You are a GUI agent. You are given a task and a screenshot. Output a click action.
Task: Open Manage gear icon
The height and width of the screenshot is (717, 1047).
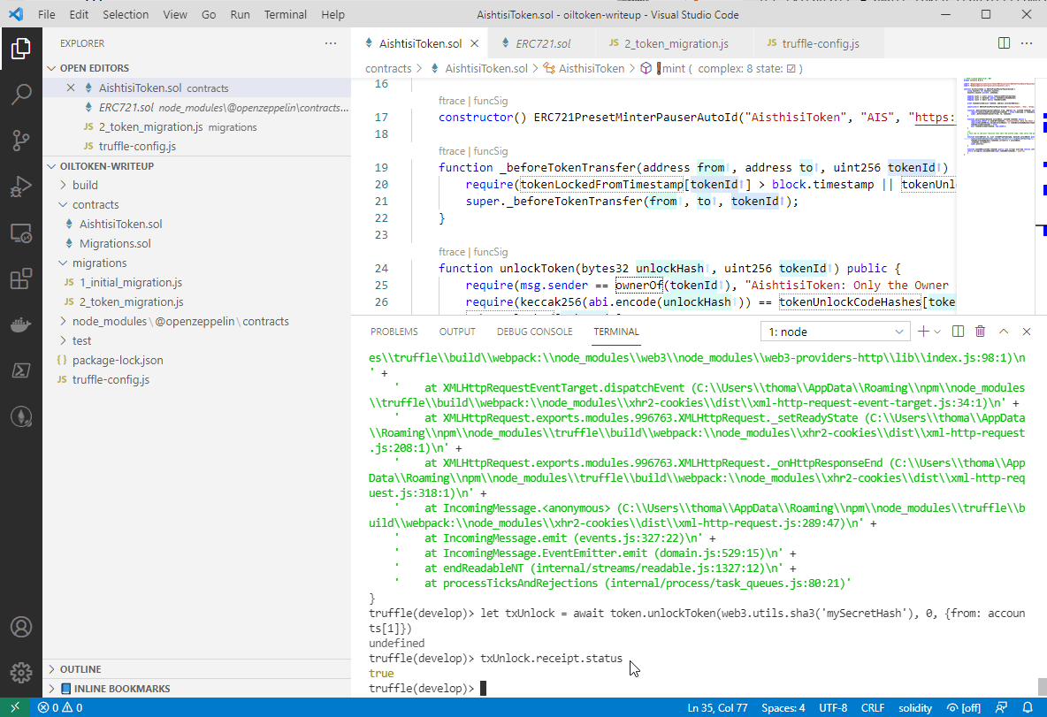click(20, 672)
